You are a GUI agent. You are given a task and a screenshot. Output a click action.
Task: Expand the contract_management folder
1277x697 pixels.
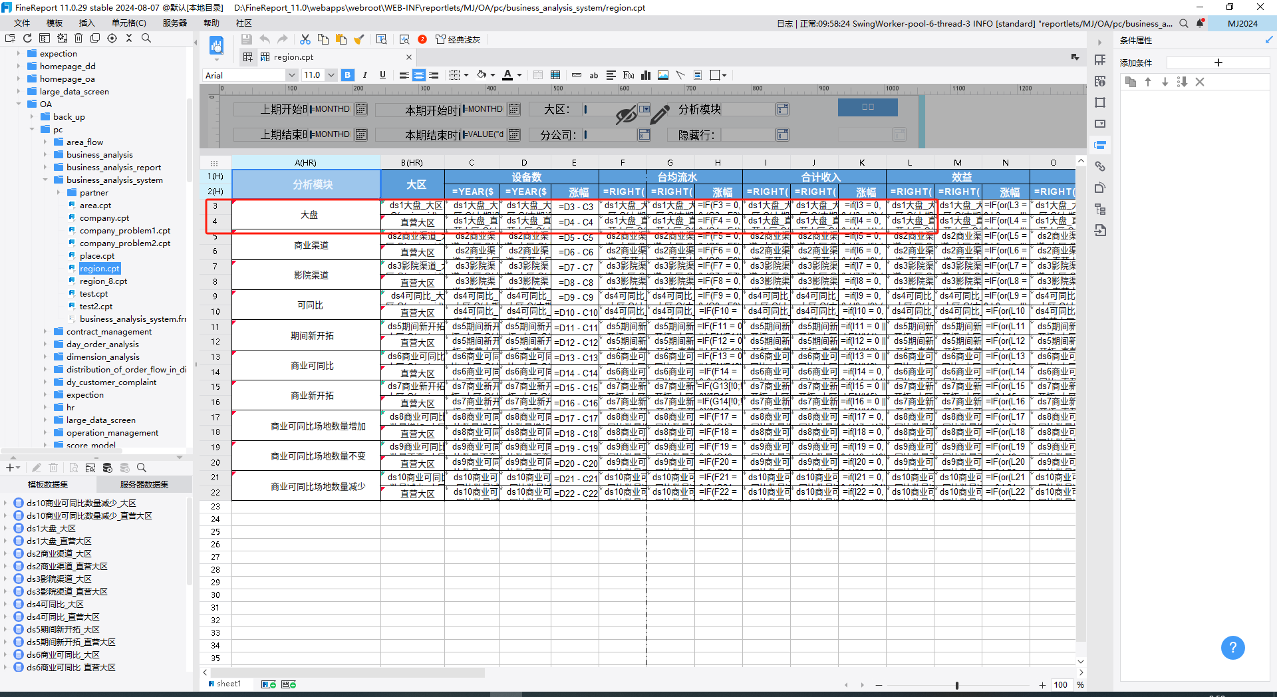45,331
